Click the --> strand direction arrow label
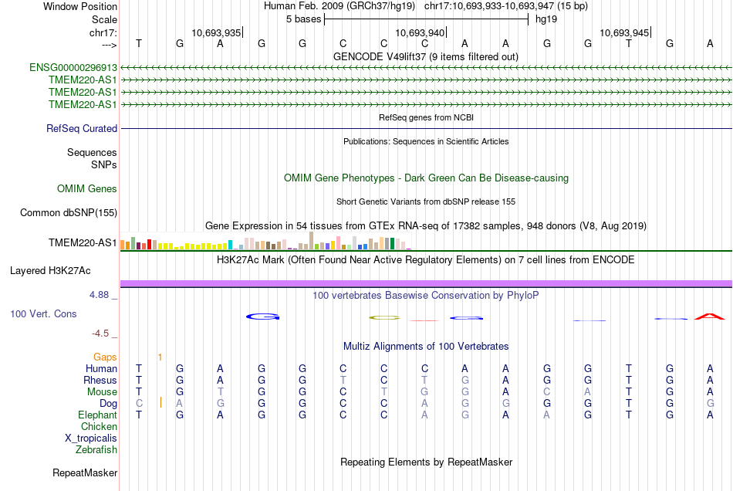 109,45
